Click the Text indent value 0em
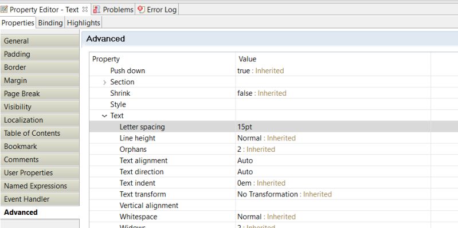 [244, 183]
